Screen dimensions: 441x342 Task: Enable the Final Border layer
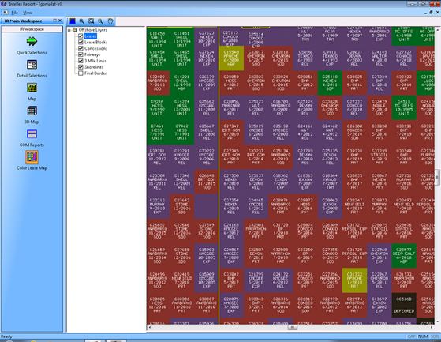80,73
